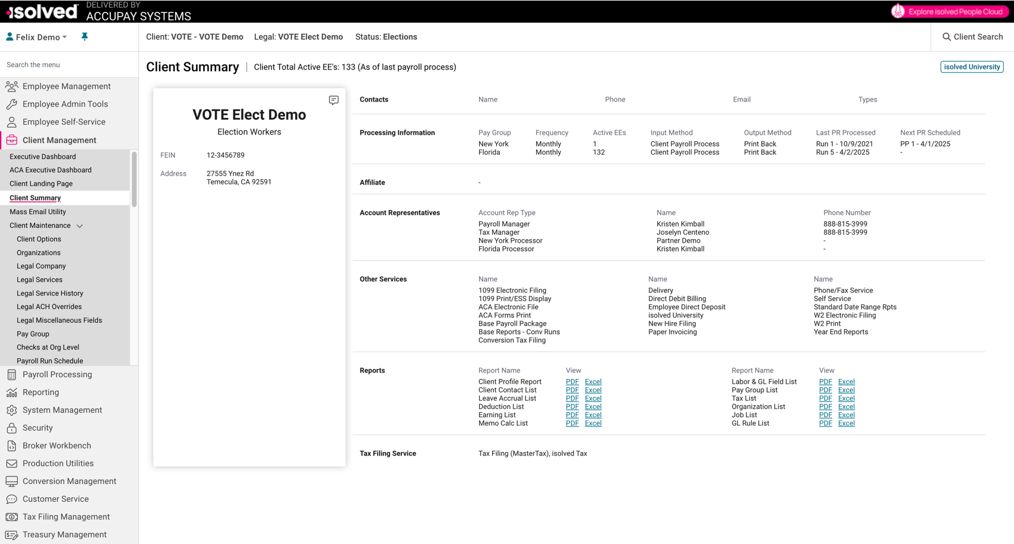Image resolution: width=1014 pixels, height=544 pixels.
Task: Open Payroll Run Schedule item
Action: (x=50, y=361)
